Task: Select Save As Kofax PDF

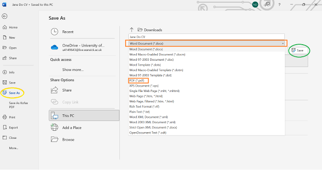Action: [18, 105]
